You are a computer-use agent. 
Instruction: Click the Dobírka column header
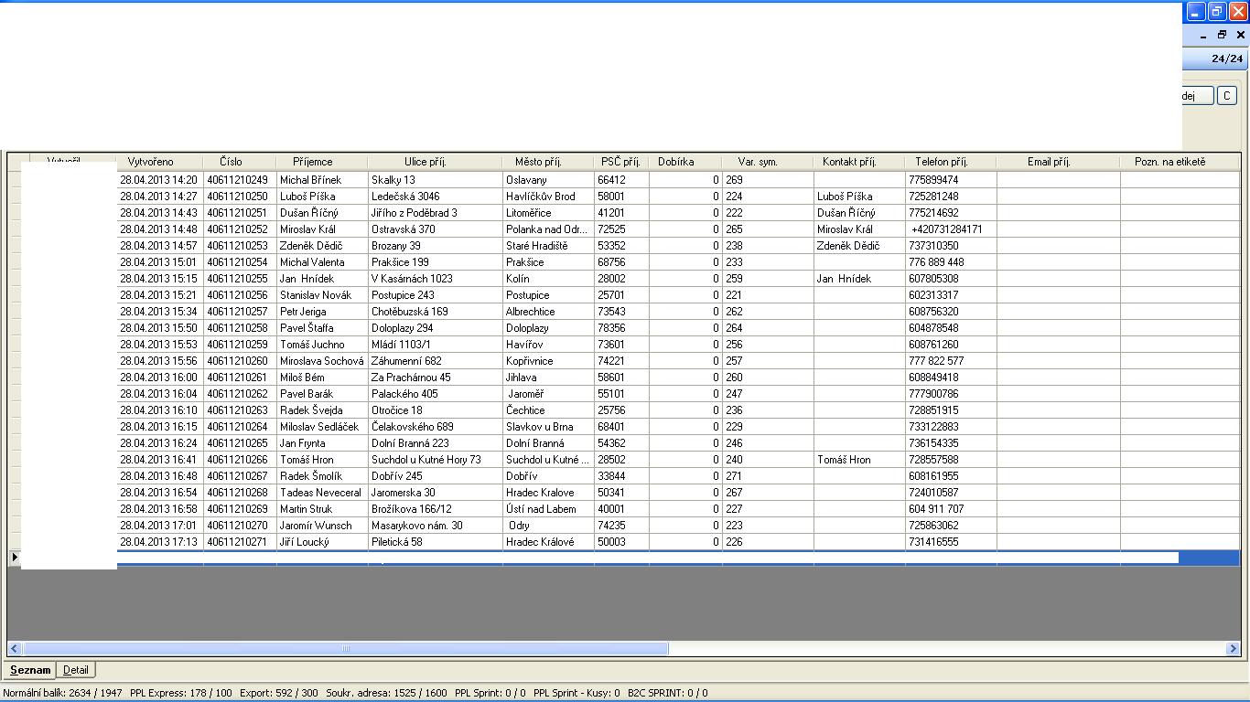point(675,162)
